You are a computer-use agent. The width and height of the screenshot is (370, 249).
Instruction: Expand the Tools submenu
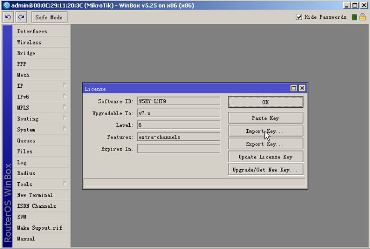pyautogui.click(x=65, y=183)
